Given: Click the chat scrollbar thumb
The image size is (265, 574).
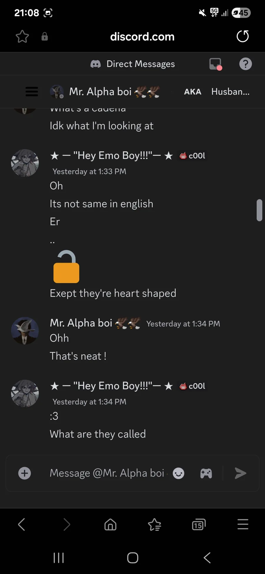Looking at the screenshot, I should [259, 210].
